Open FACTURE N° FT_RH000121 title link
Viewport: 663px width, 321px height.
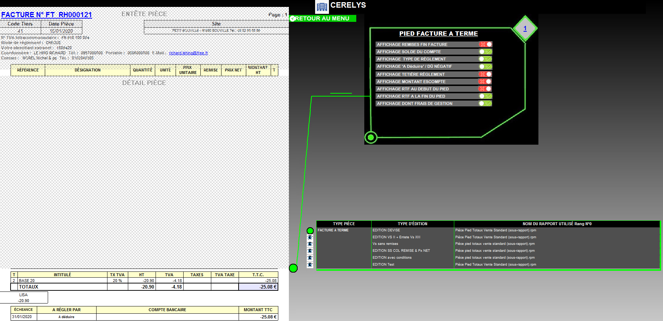pyautogui.click(x=47, y=15)
